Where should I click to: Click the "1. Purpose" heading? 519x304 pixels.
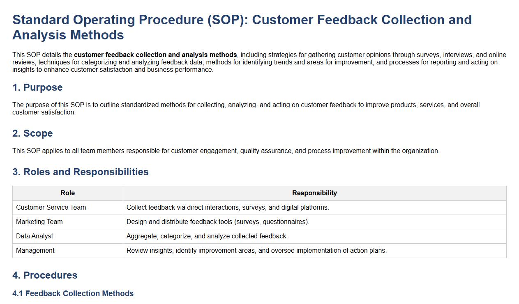coord(37,87)
